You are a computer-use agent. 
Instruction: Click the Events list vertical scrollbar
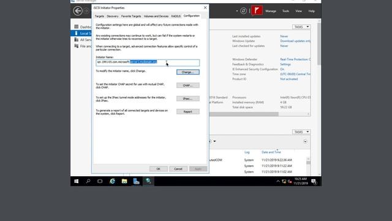pyautogui.click(x=308, y=162)
